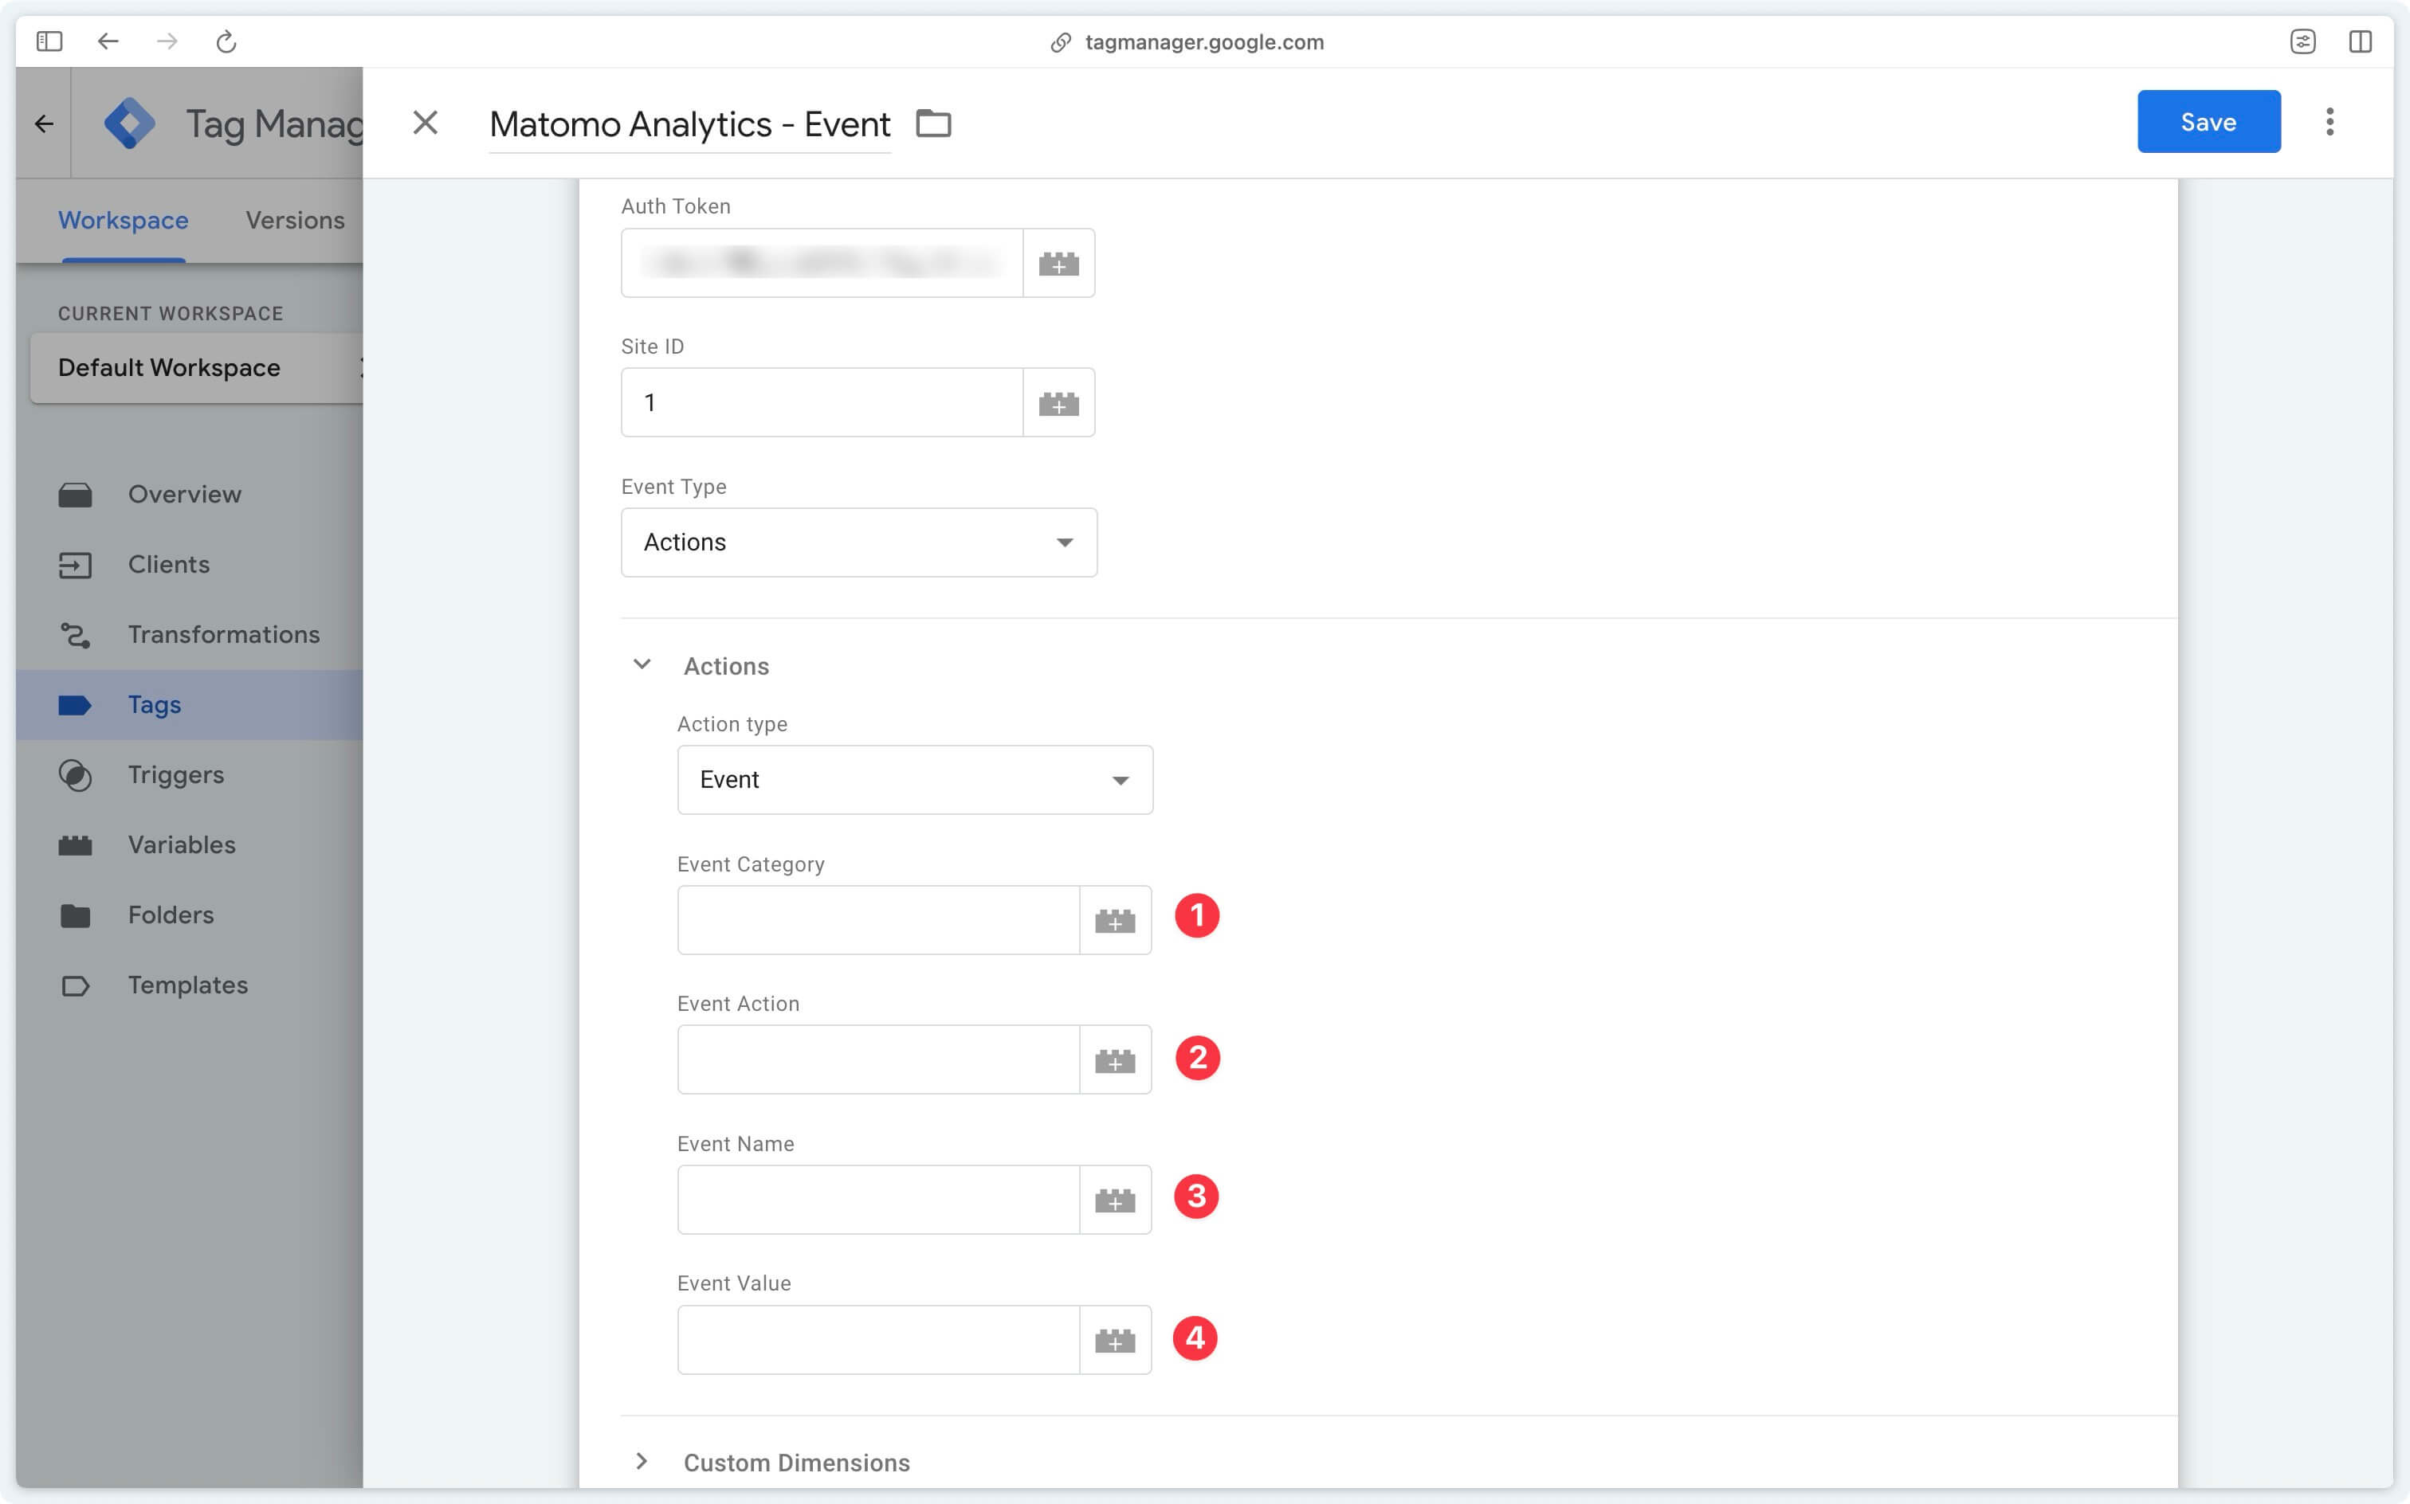Viewport: 2410px width, 1504px height.
Task: Click the variable picker icon for Event Category
Action: point(1114,920)
